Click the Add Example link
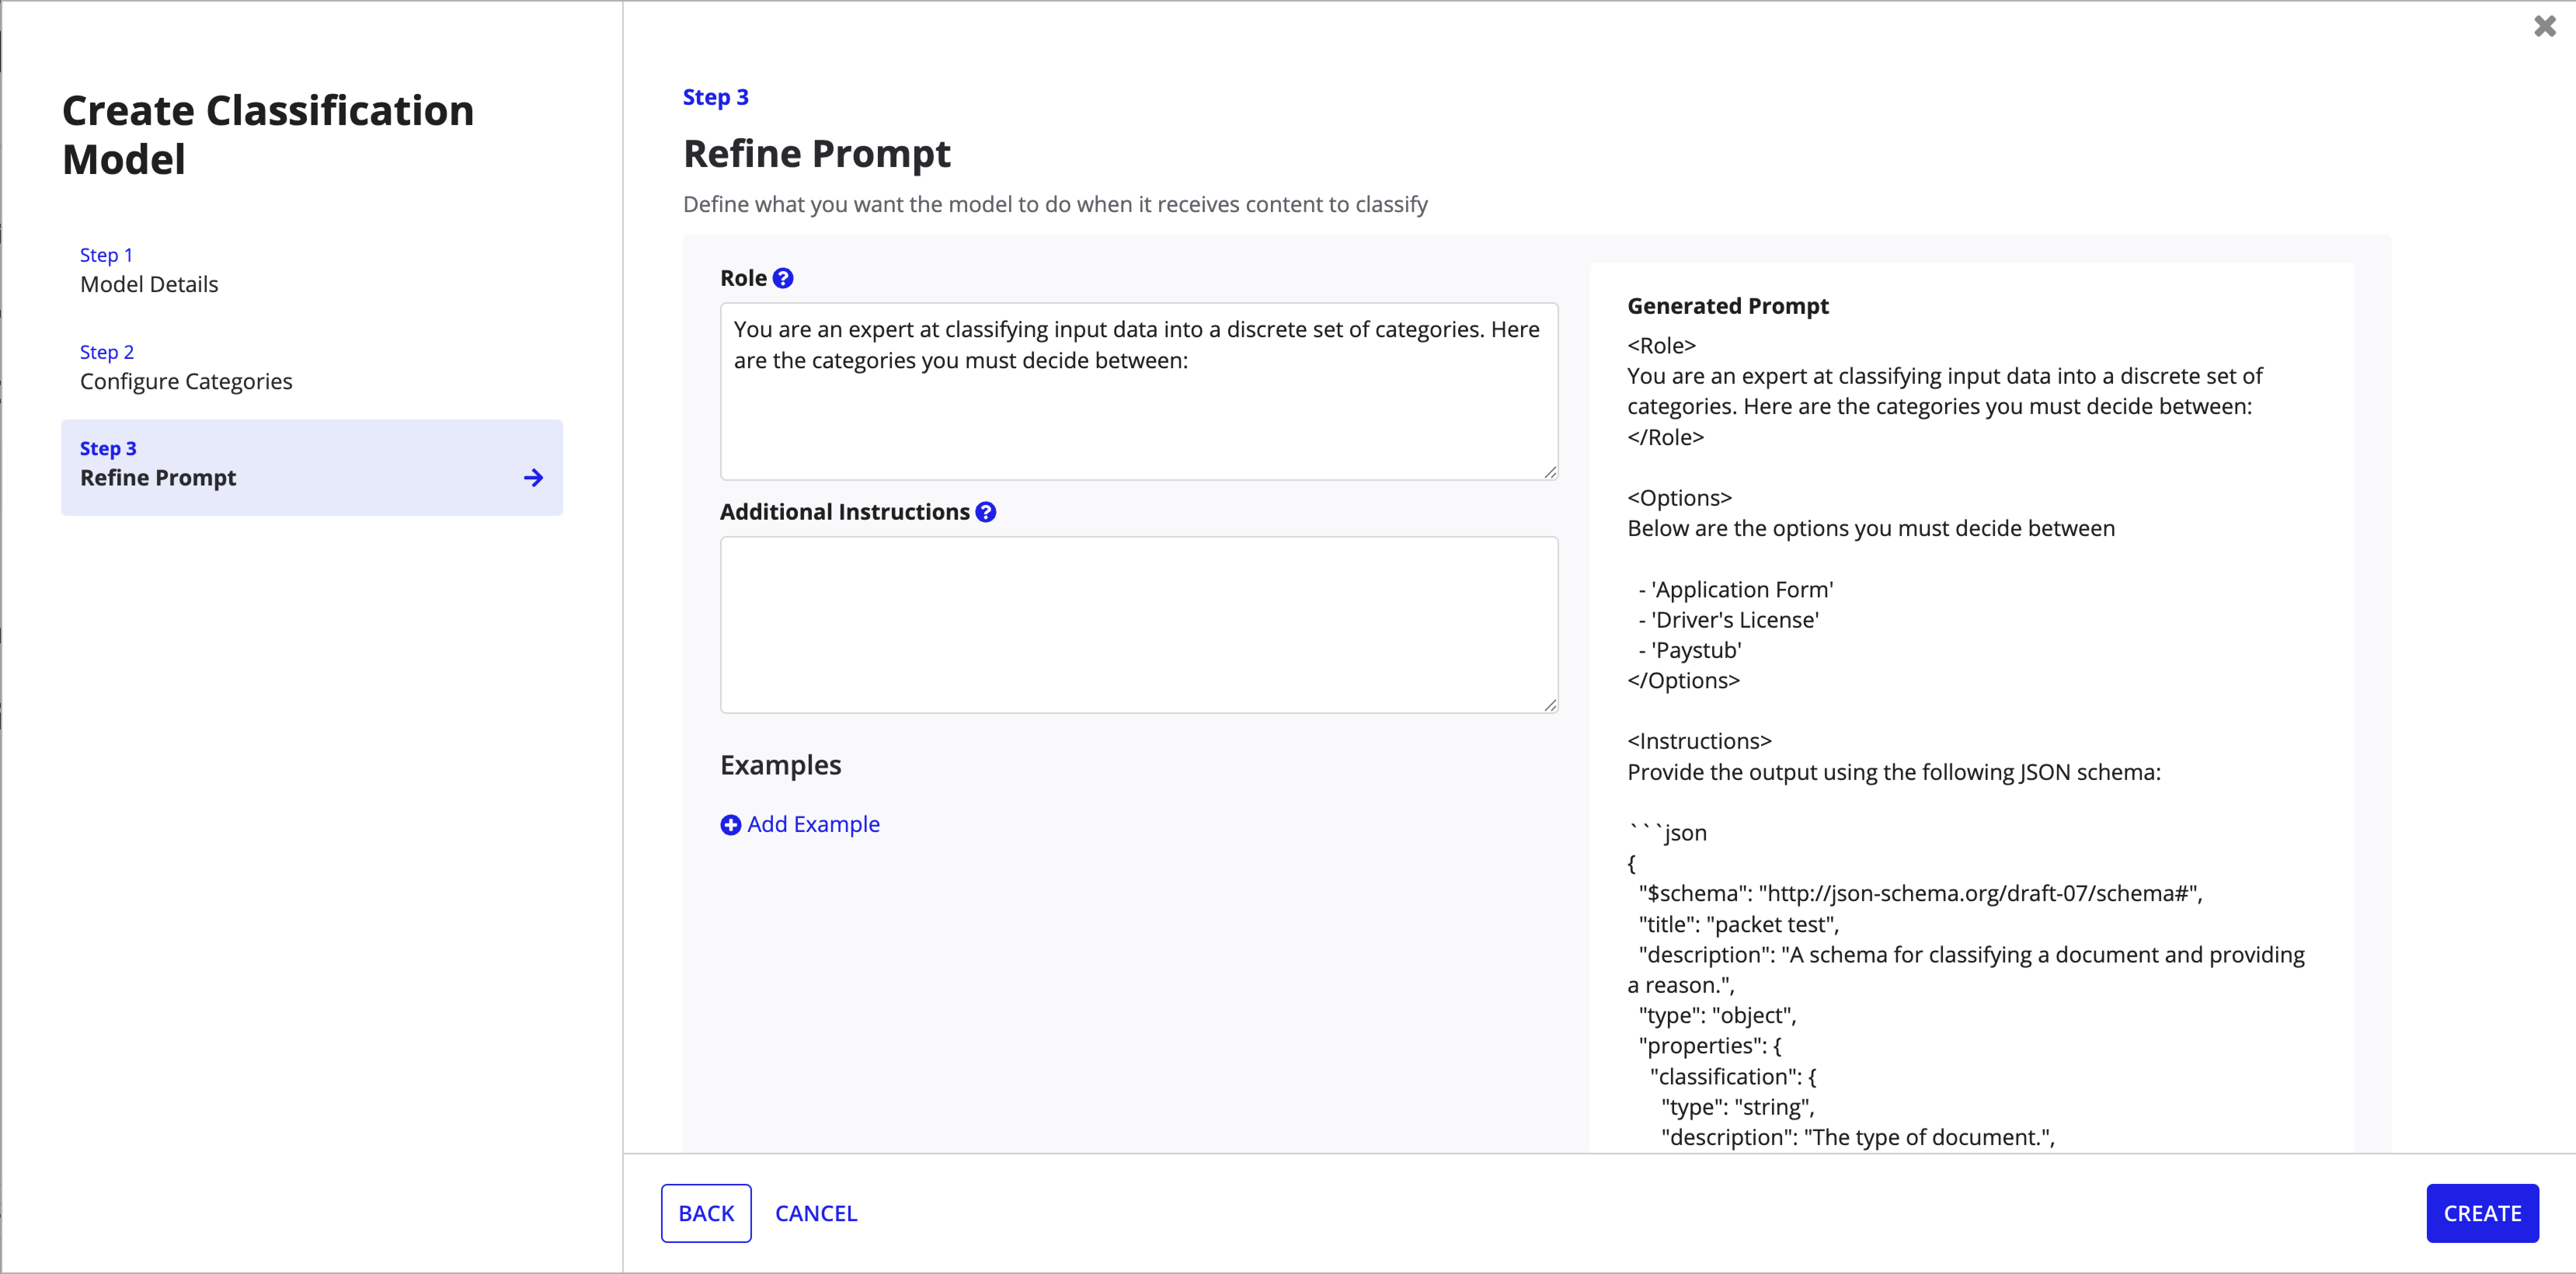This screenshot has height=1274, width=2576. tap(813, 824)
